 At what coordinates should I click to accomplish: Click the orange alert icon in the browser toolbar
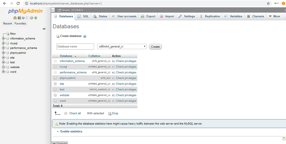click(x=283, y=3)
